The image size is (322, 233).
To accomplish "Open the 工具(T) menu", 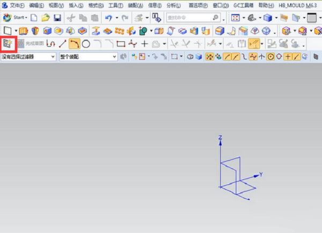I will pyautogui.click(x=116, y=5).
